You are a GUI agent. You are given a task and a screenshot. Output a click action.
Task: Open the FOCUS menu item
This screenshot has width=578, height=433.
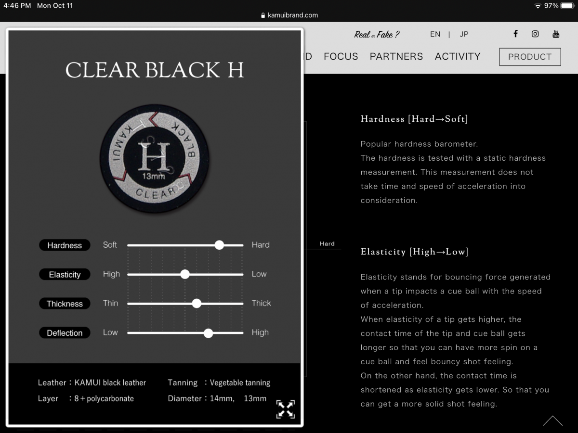[x=341, y=56]
